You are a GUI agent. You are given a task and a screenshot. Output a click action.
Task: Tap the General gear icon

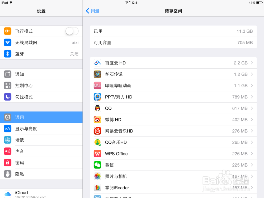[8, 117]
